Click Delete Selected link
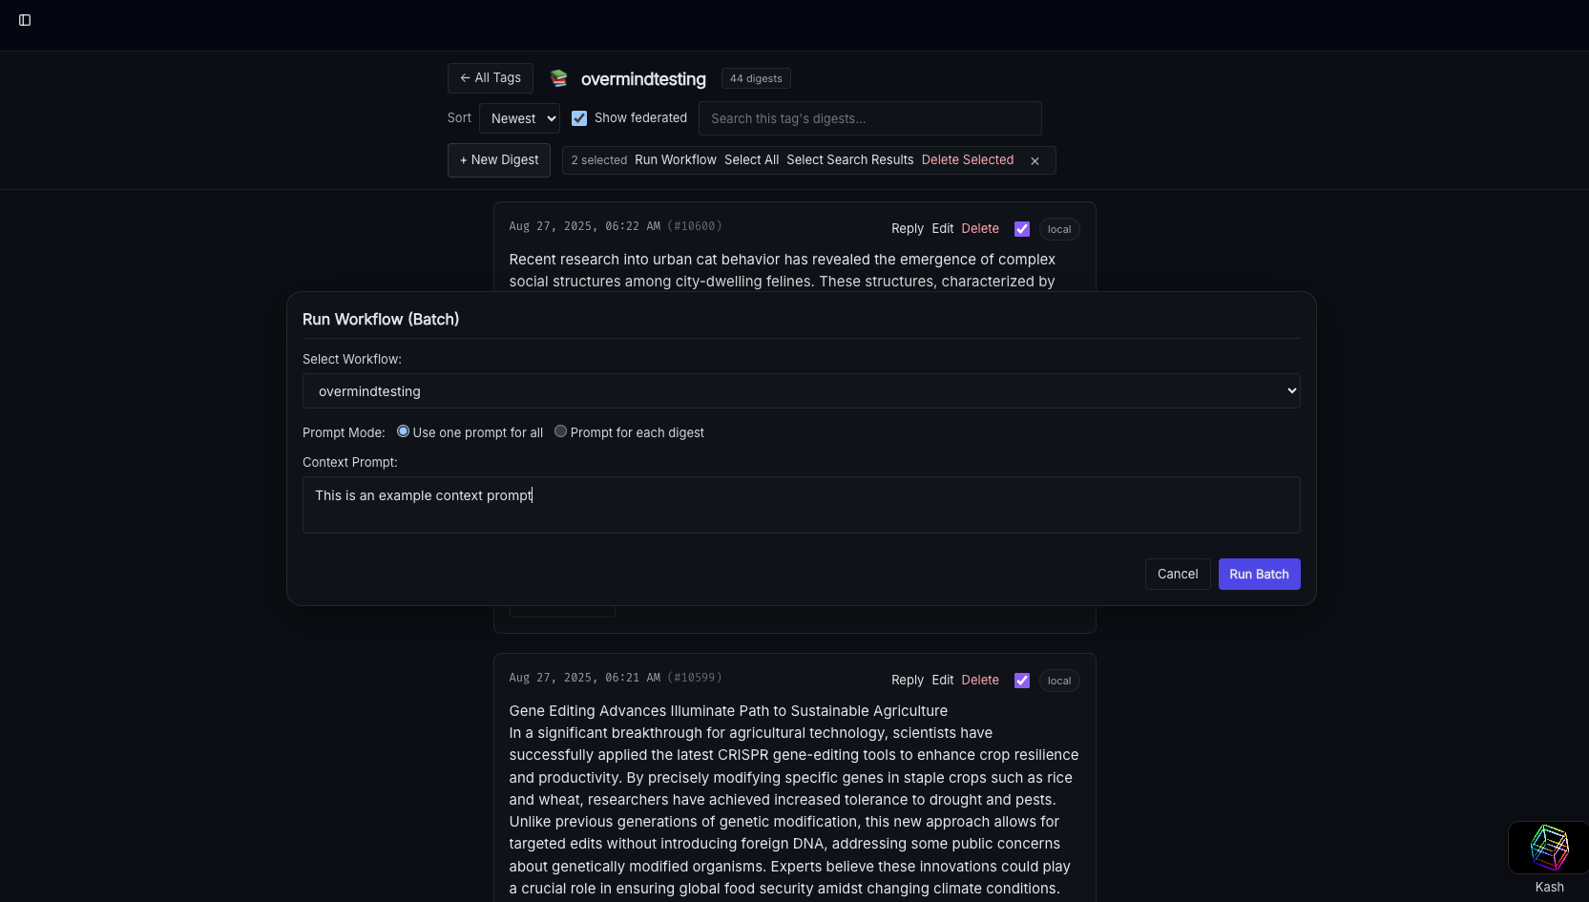This screenshot has height=902, width=1589. [967, 160]
